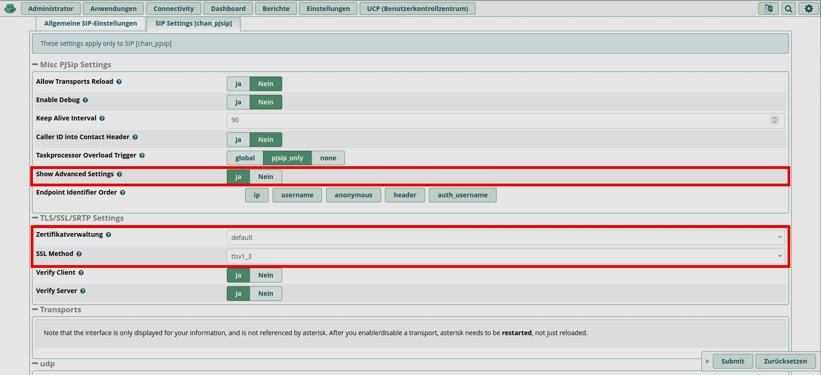Viewport: 821px width, 375px height.
Task: Click the search magnifier icon
Action: coord(788,8)
